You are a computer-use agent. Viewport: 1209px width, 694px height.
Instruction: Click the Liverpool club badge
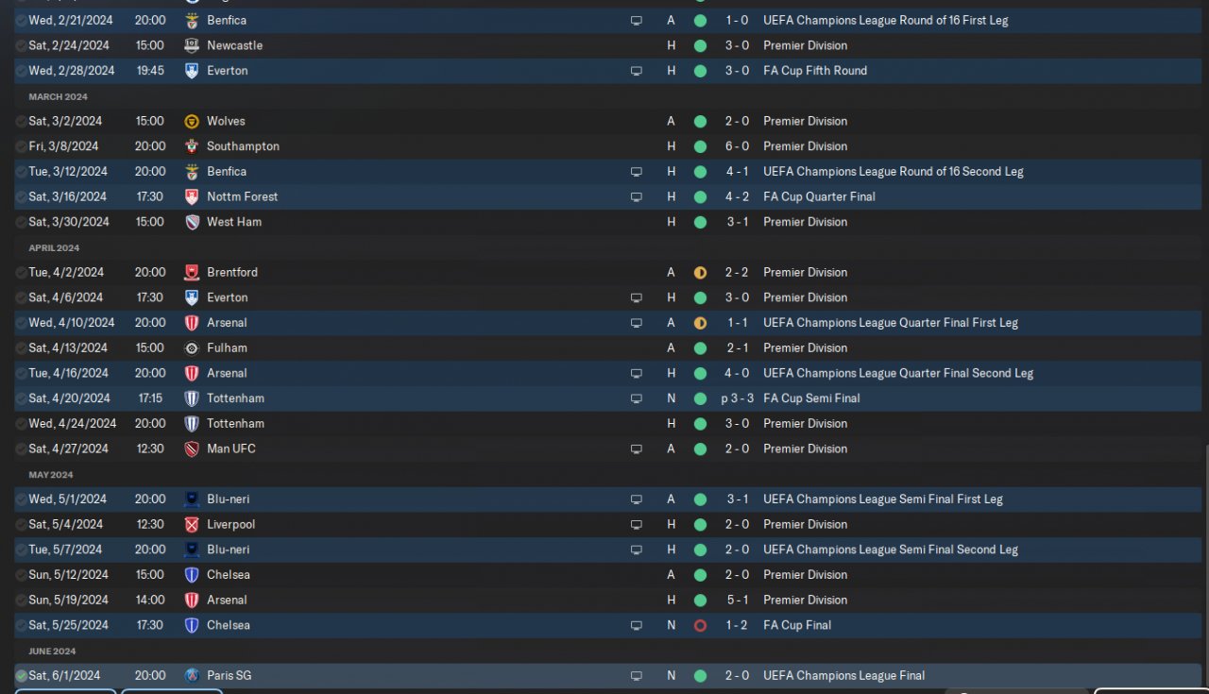tap(192, 524)
